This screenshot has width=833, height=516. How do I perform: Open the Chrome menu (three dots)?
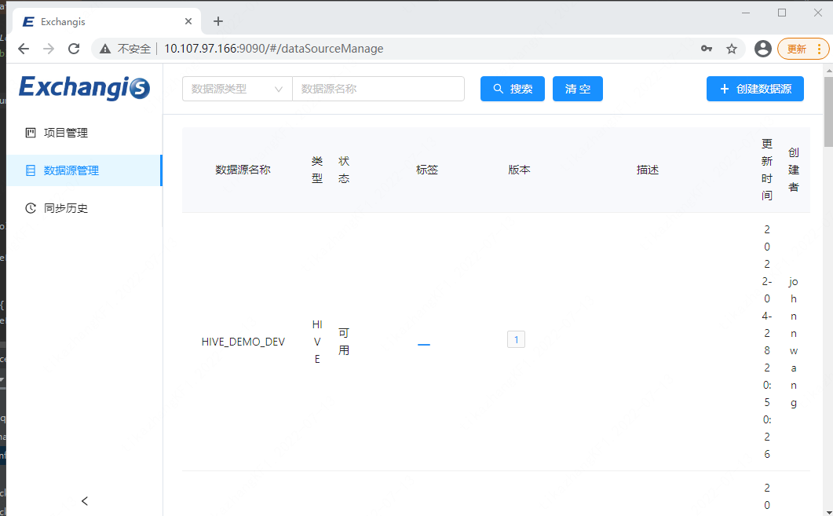click(x=819, y=48)
